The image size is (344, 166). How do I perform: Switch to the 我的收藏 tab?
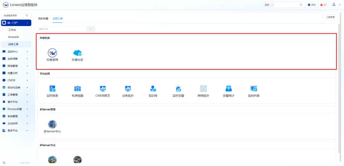pos(43,18)
